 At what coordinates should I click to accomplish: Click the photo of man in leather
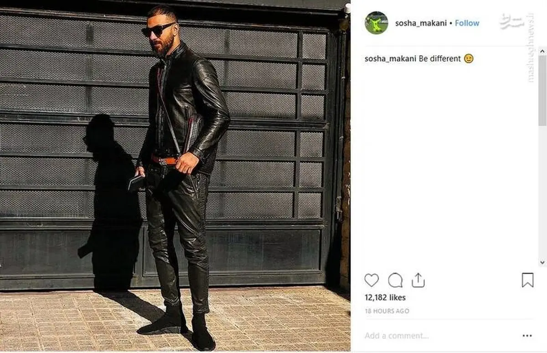(x=175, y=176)
